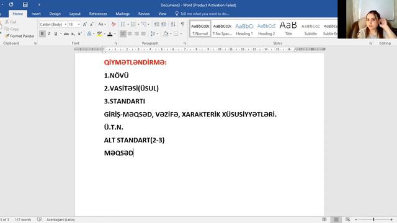This screenshot has height=223, width=397.
Task: Switch to Print Layout view
Action: point(336,220)
